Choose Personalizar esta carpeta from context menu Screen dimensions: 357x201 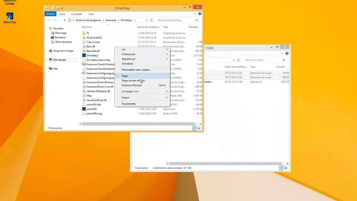click(143, 70)
